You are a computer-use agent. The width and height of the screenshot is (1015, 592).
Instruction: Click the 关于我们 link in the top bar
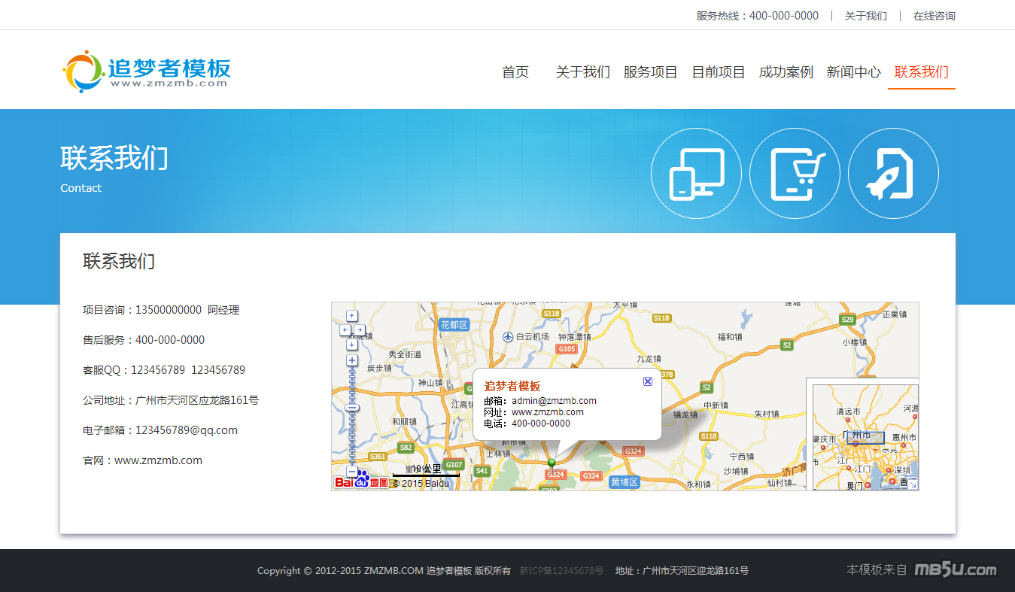tap(865, 16)
